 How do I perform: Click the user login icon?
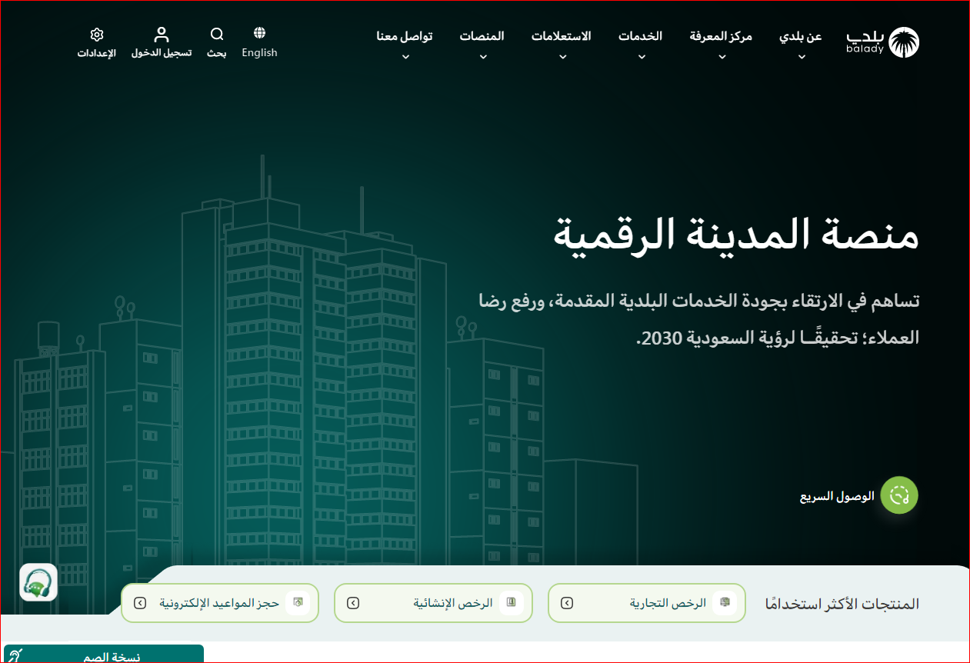[x=161, y=35]
